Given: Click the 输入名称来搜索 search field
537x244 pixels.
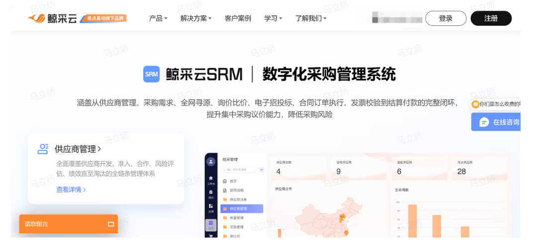Looking at the screenshot, I should (x=239, y=169).
